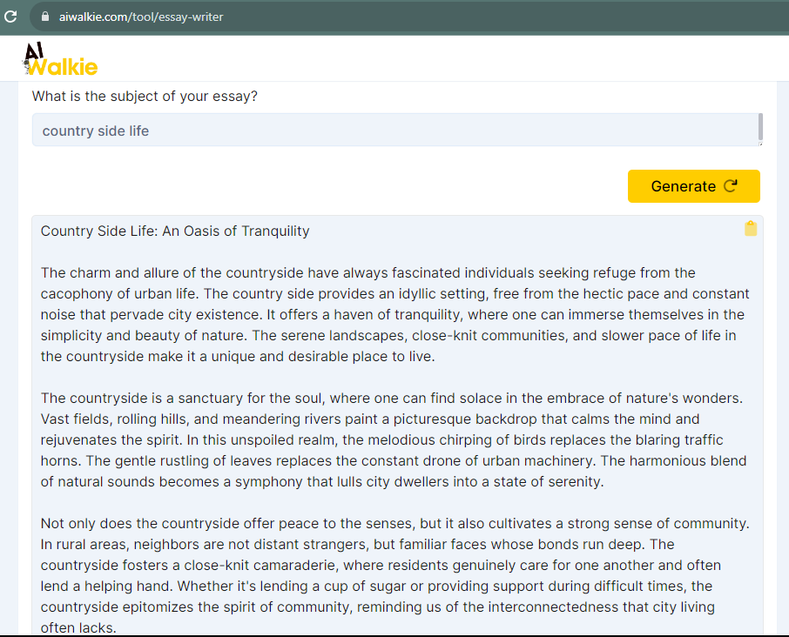Click the essay title 'Country Side Life: An Oasis of Tranquility'
The image size is (789, 637).
175,231
